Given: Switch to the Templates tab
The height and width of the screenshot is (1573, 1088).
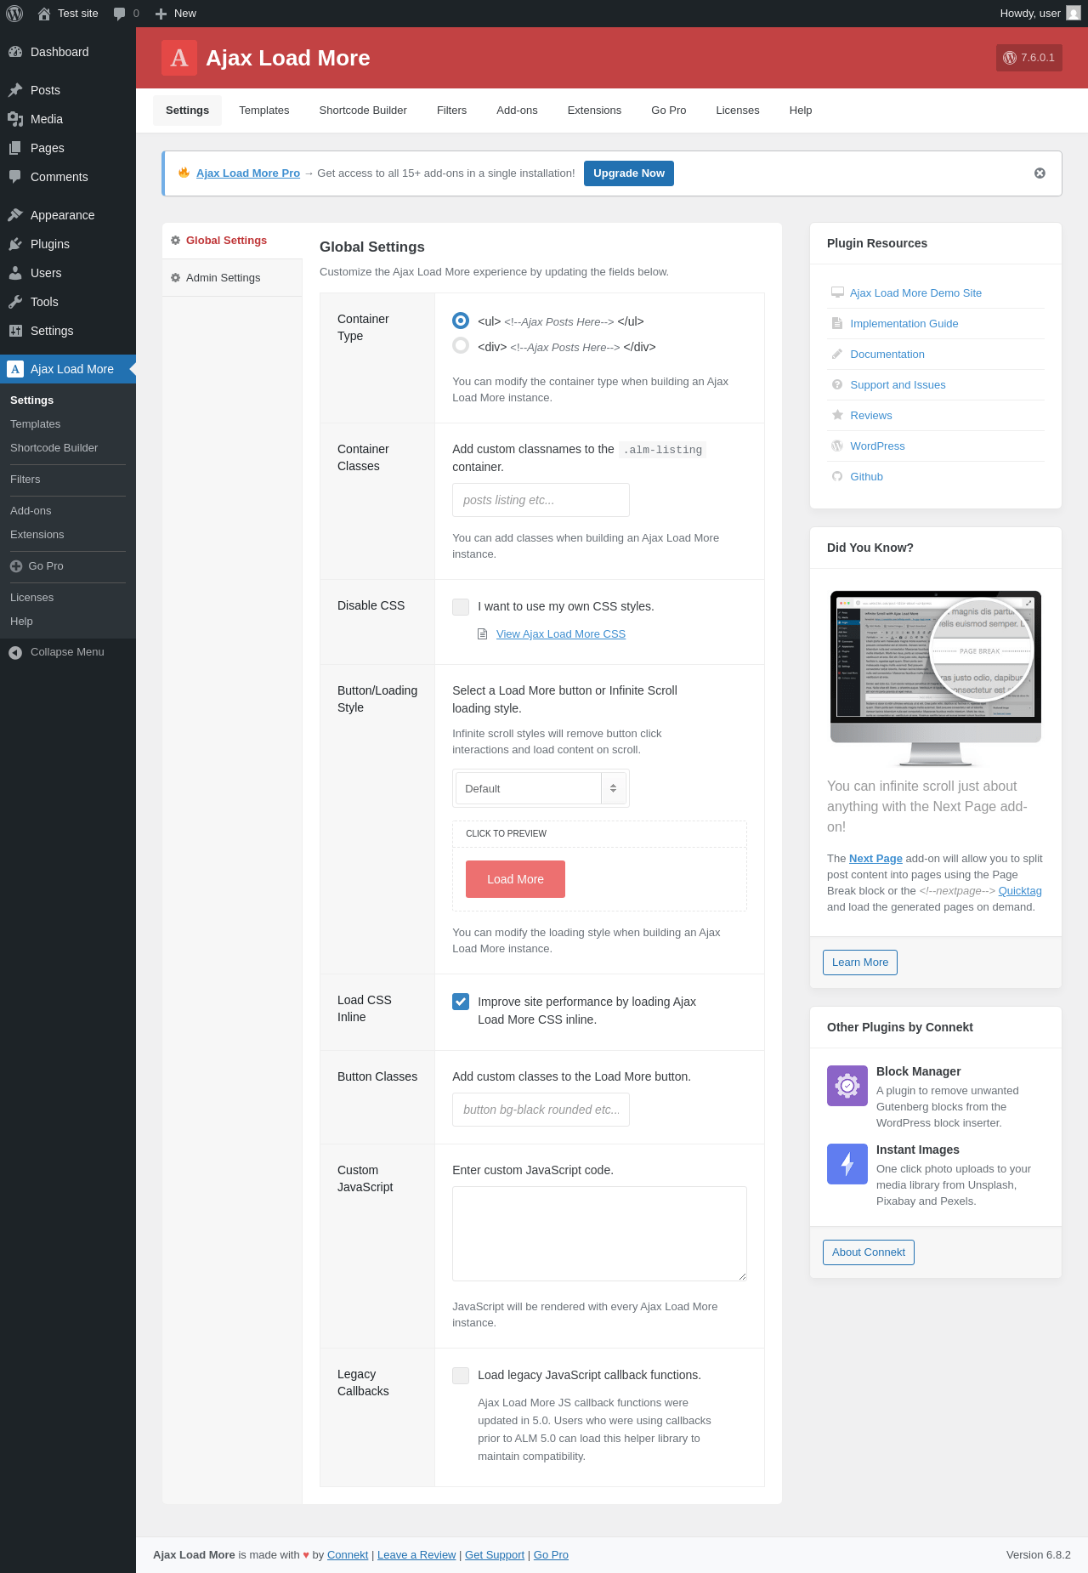Looking at the screenshot, I should (264, 111).
